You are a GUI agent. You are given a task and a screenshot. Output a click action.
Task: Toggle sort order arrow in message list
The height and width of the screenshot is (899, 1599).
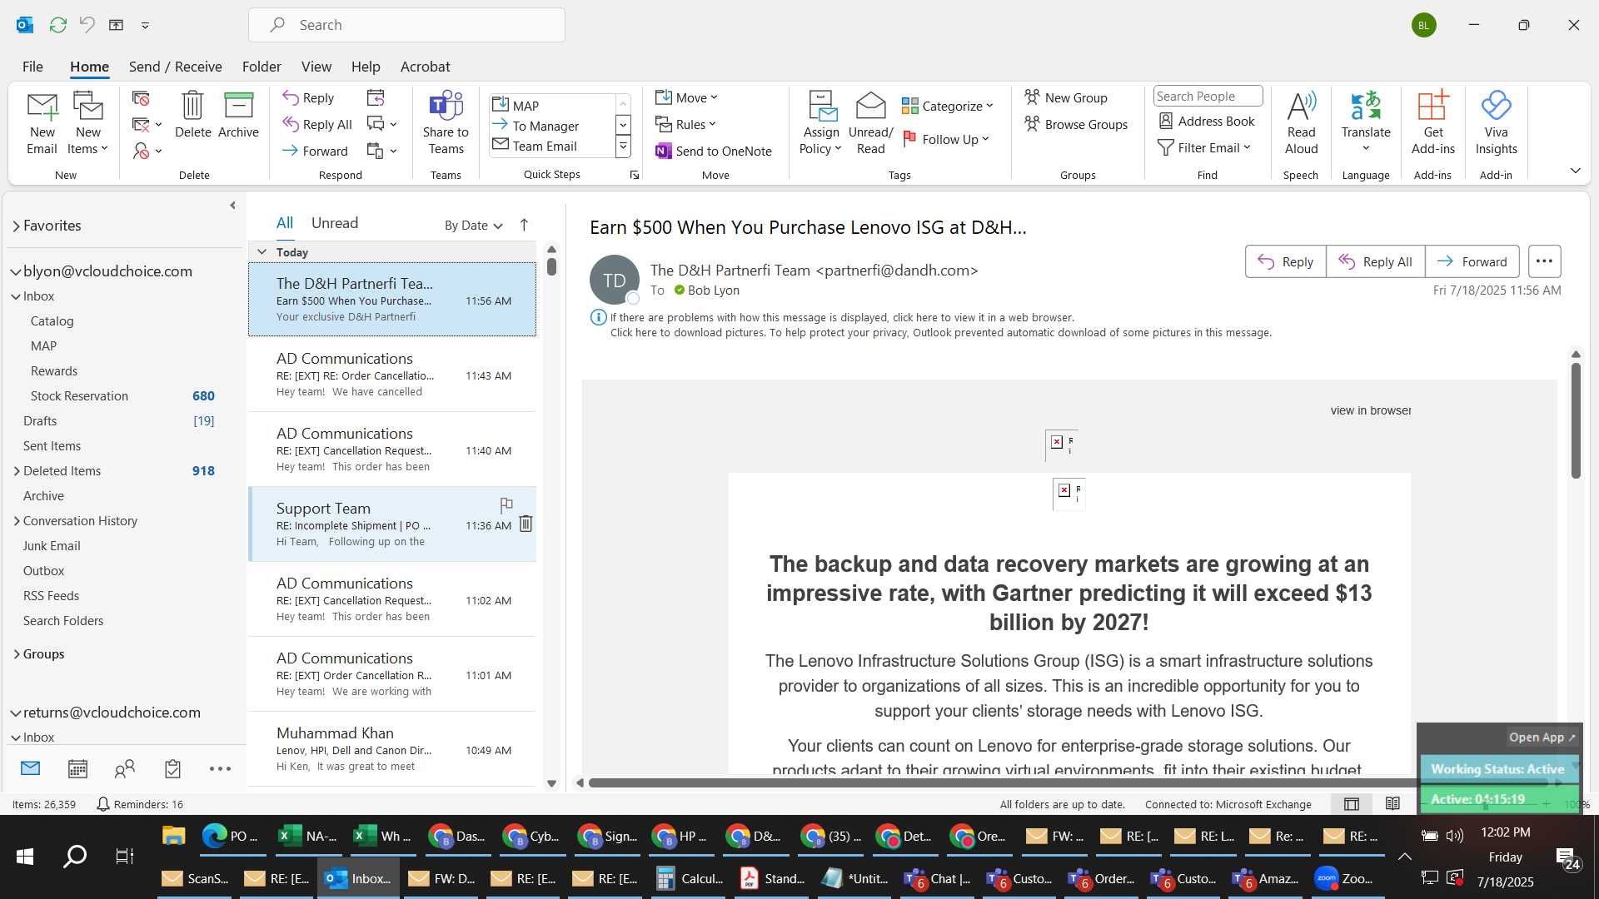coord(524,225)
